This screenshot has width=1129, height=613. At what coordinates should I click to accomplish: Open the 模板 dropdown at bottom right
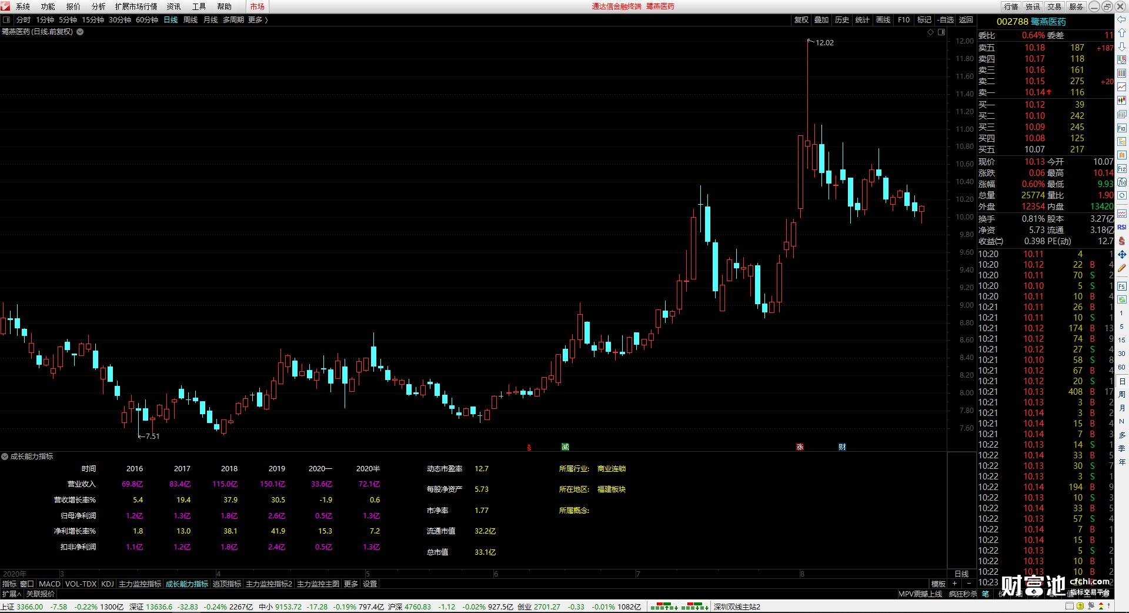(938, 584)
